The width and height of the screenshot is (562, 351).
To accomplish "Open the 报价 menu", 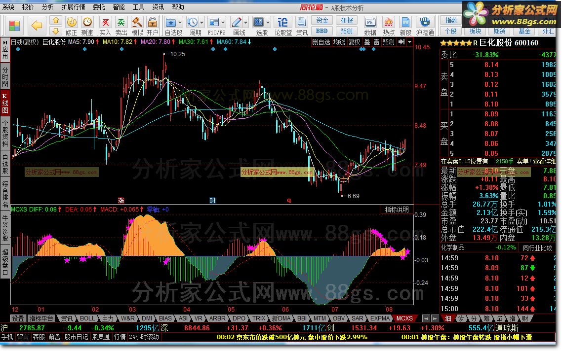I will pos(28,7).
